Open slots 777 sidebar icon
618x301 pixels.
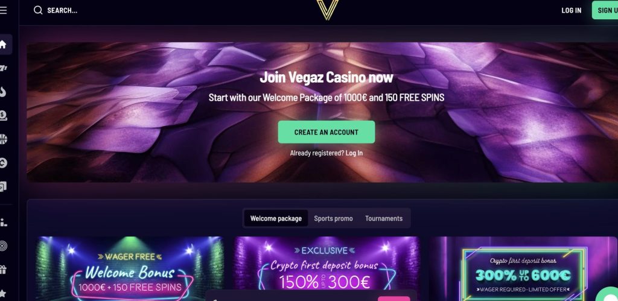tap(3, 68)
